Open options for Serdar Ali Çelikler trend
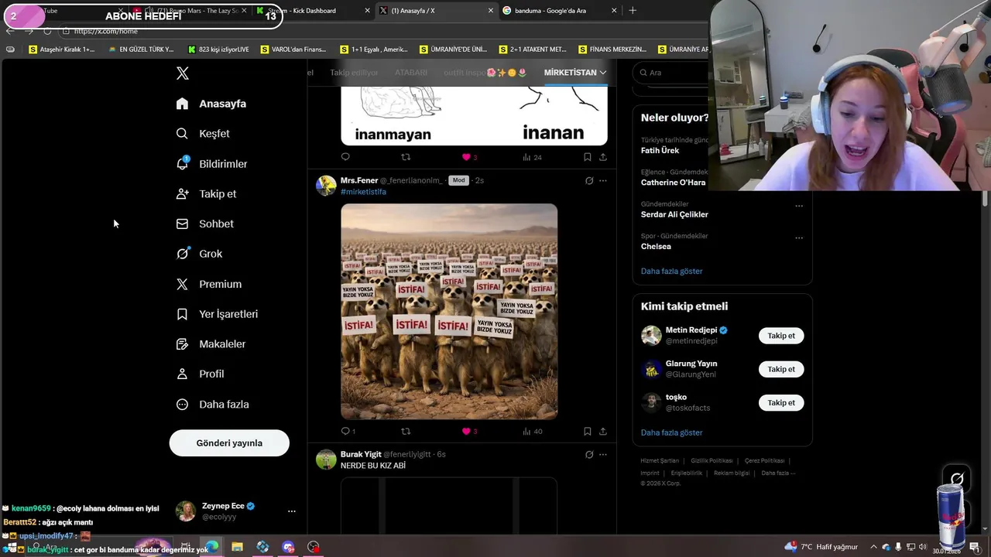Image resolution: width=991 pixels, height=557 pixels. [x=799, y=206]
